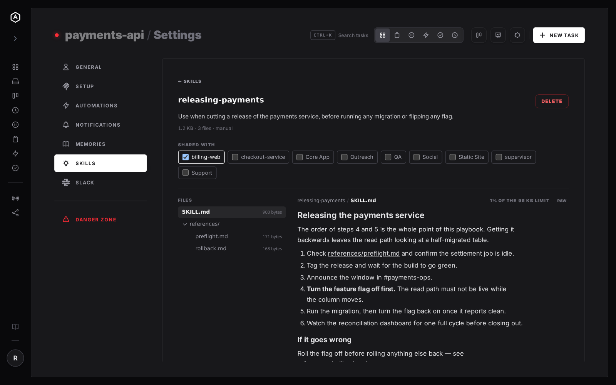Open the Slack settings tab
Screen dimensions: 616x385
pos(100,182)
